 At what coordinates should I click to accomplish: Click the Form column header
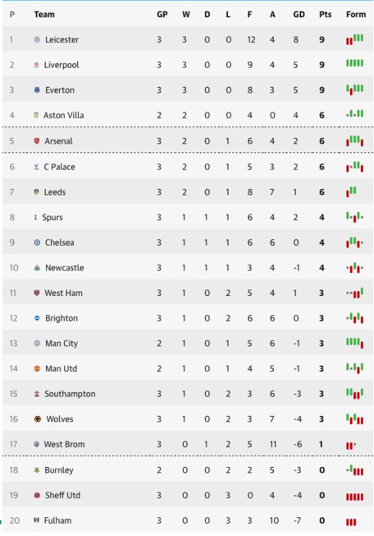(x=356, y=14)
